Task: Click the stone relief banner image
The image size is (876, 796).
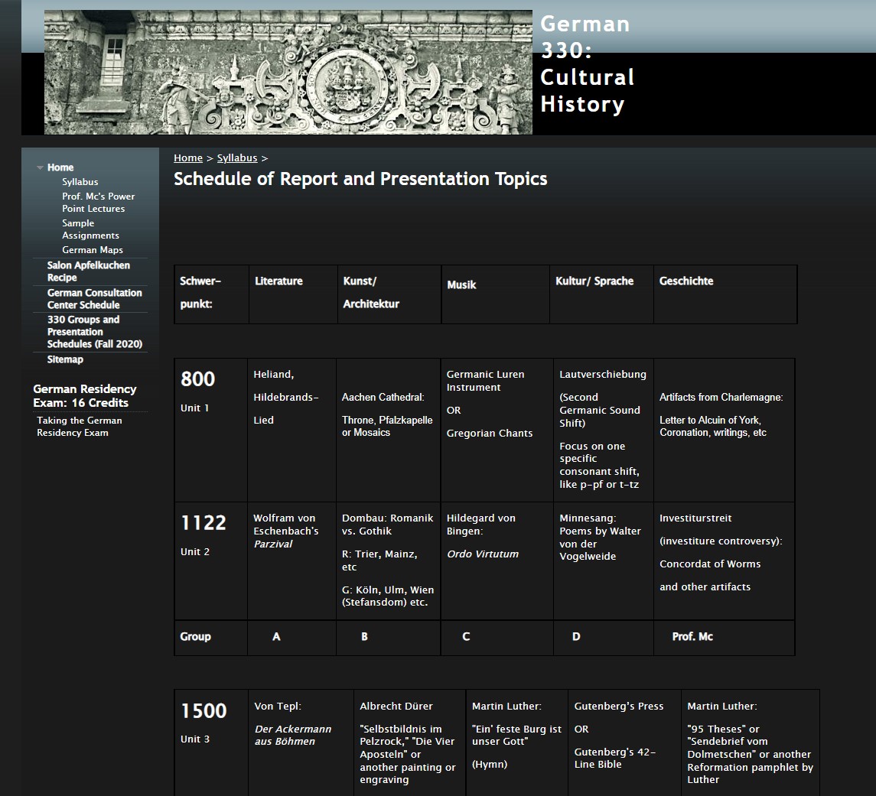Action: click(x=288, y=72)
